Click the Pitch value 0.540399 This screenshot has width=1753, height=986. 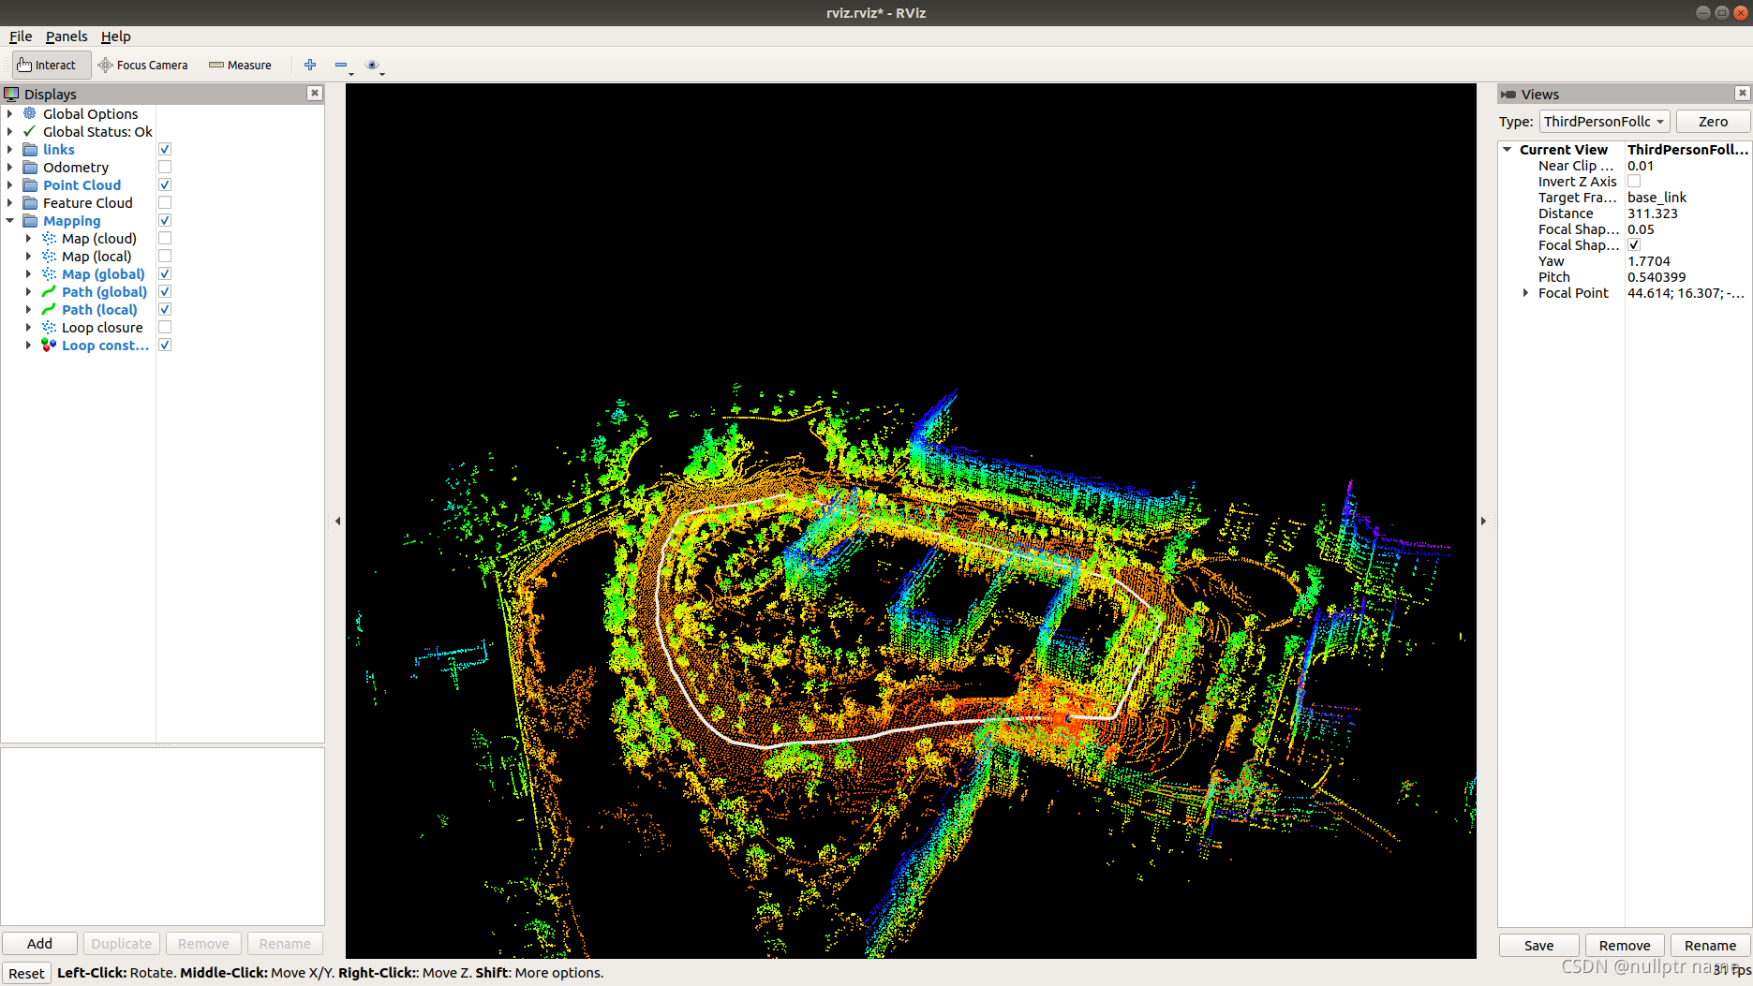[x=1656, y=276]
